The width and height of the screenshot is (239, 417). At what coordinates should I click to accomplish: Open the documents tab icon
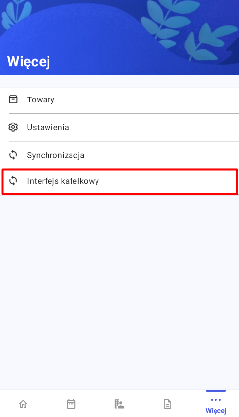click(x=167, y=404)
